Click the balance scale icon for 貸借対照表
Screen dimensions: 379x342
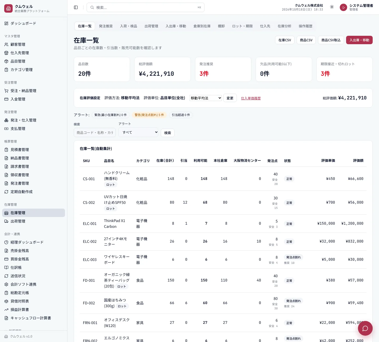point(6,301)
